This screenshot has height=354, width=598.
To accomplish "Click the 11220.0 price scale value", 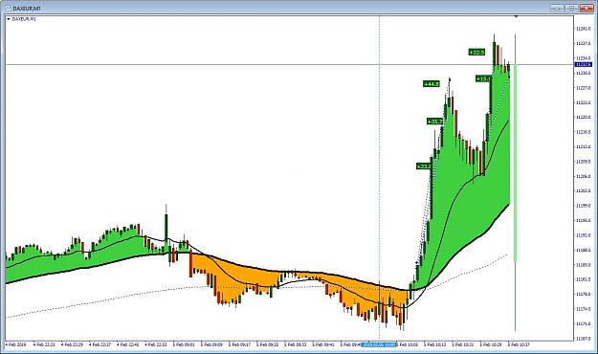I will click(584, 117).
